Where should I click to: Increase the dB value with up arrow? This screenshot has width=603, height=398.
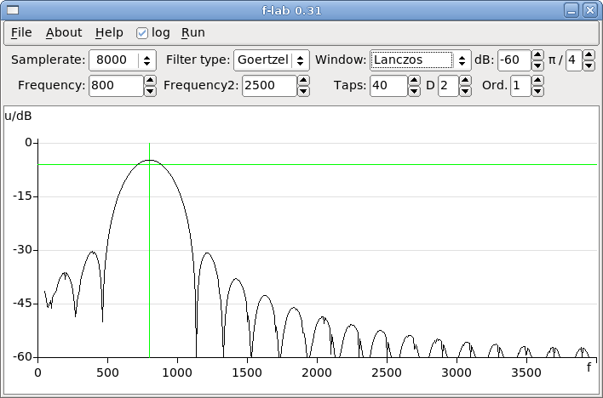click(537, 55)
